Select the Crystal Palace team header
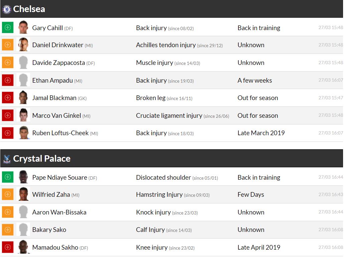 click(42, 159)
